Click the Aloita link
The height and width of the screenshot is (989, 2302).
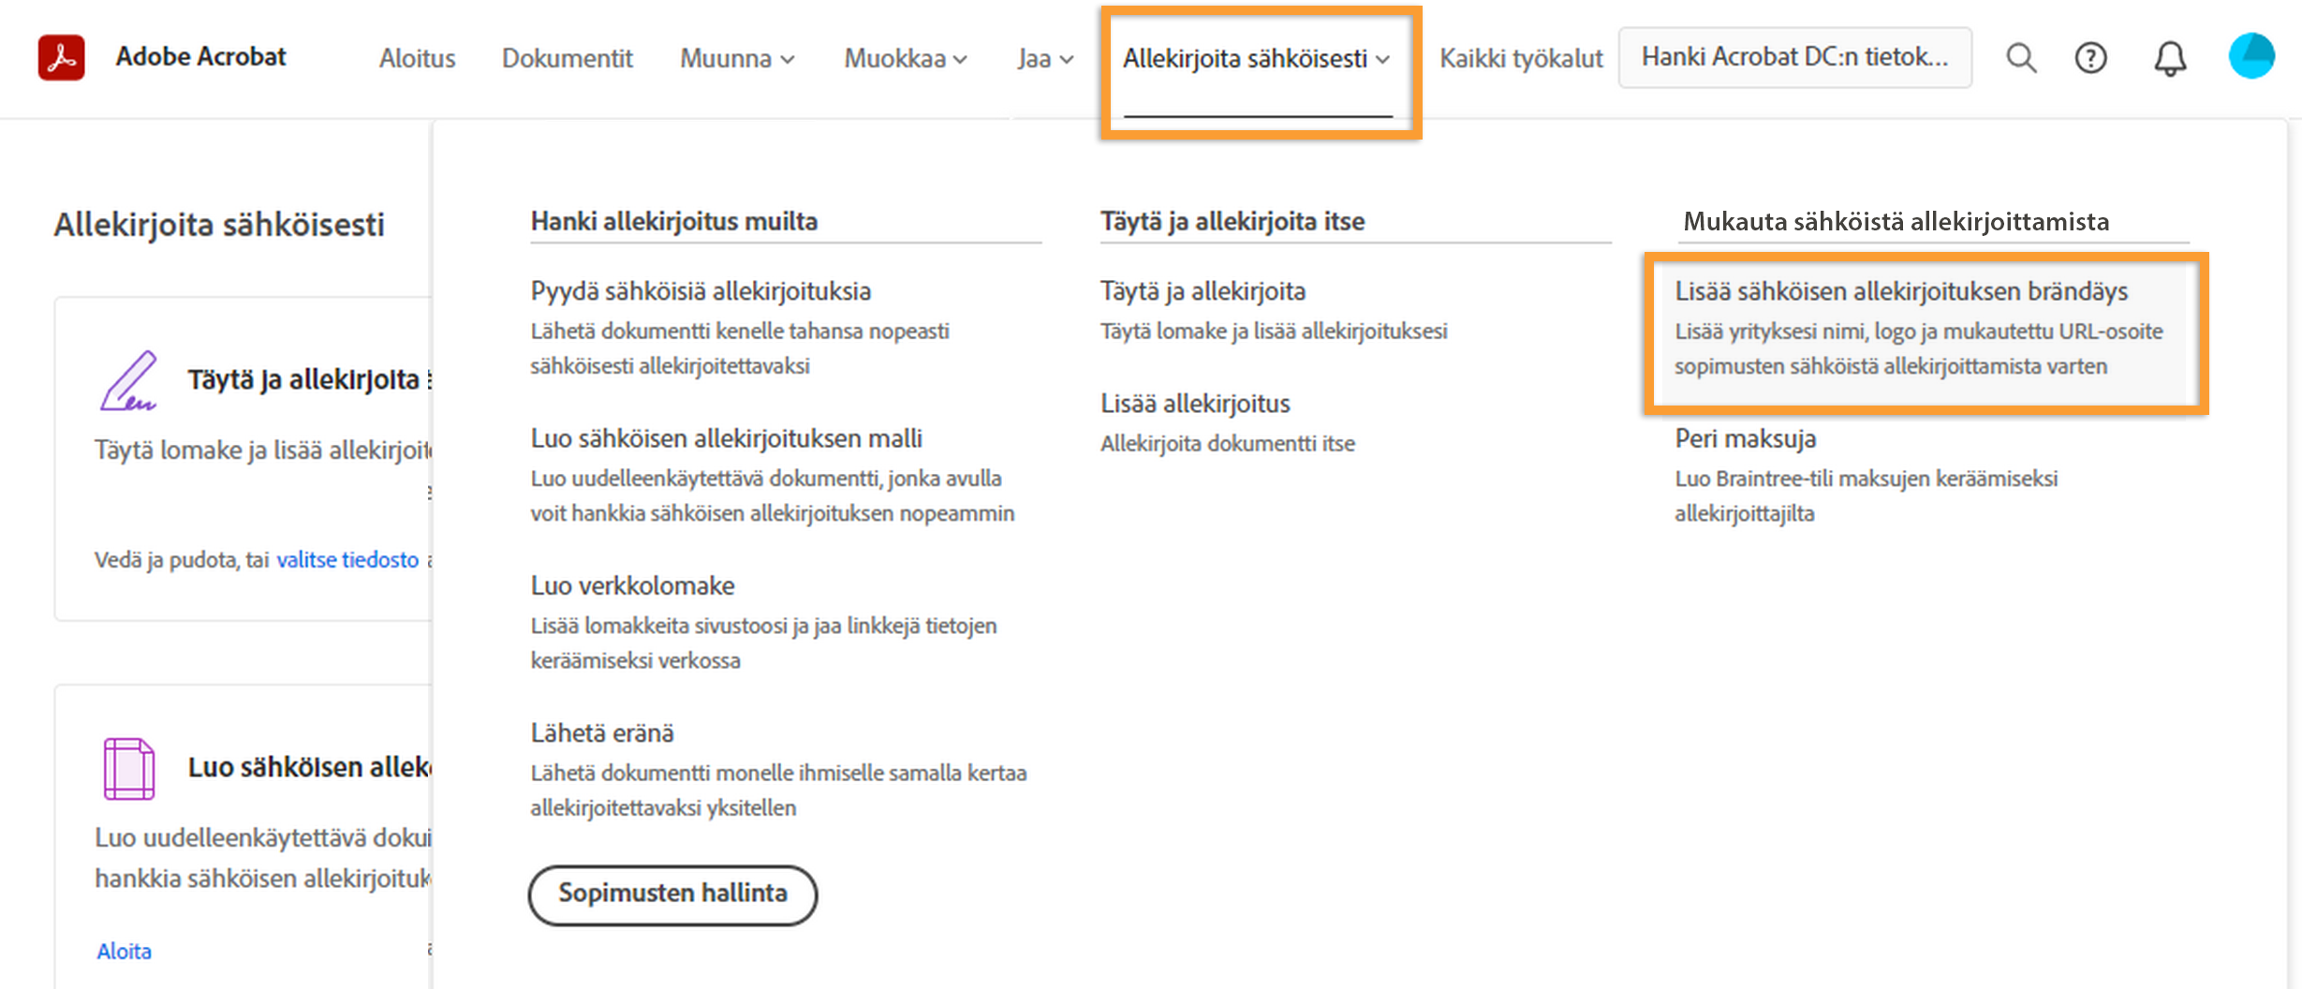pos(123,951)
